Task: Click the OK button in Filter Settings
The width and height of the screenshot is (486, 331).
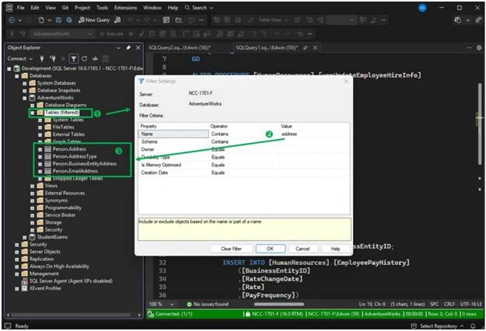Action: click(x=271, y=249)
